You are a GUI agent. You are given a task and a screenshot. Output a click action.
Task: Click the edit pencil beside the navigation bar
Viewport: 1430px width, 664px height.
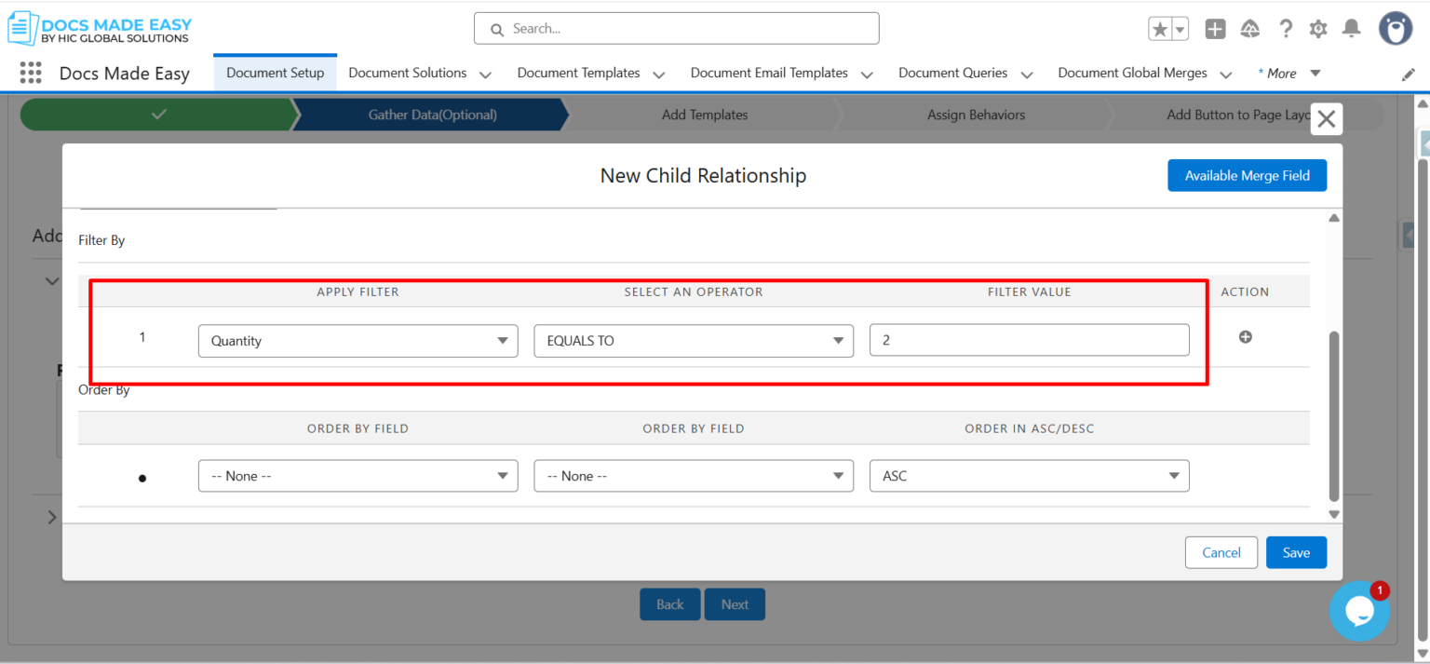coord(1409,74)
